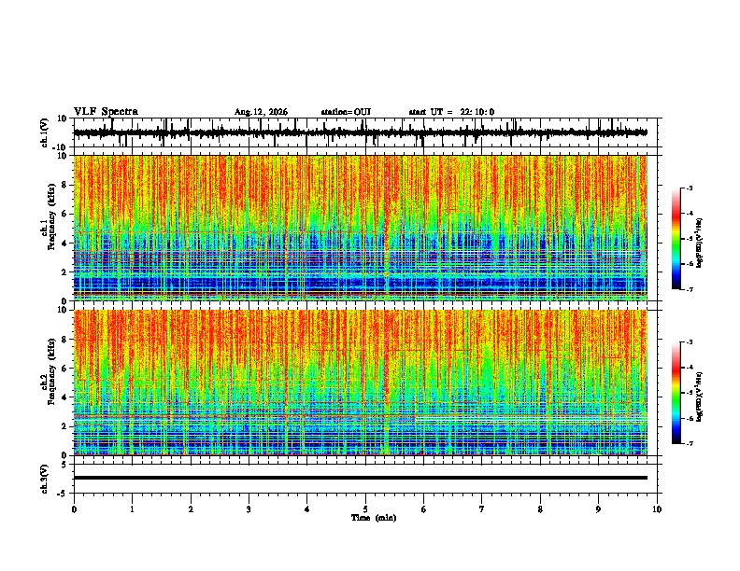Click the "9" tick on the time axis
This screenshot has height=571, width=740.
coord(598,508)
